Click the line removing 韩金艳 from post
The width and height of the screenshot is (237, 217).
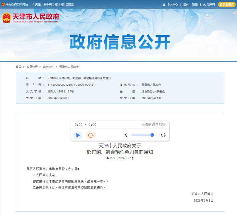[x=69, y=188]
